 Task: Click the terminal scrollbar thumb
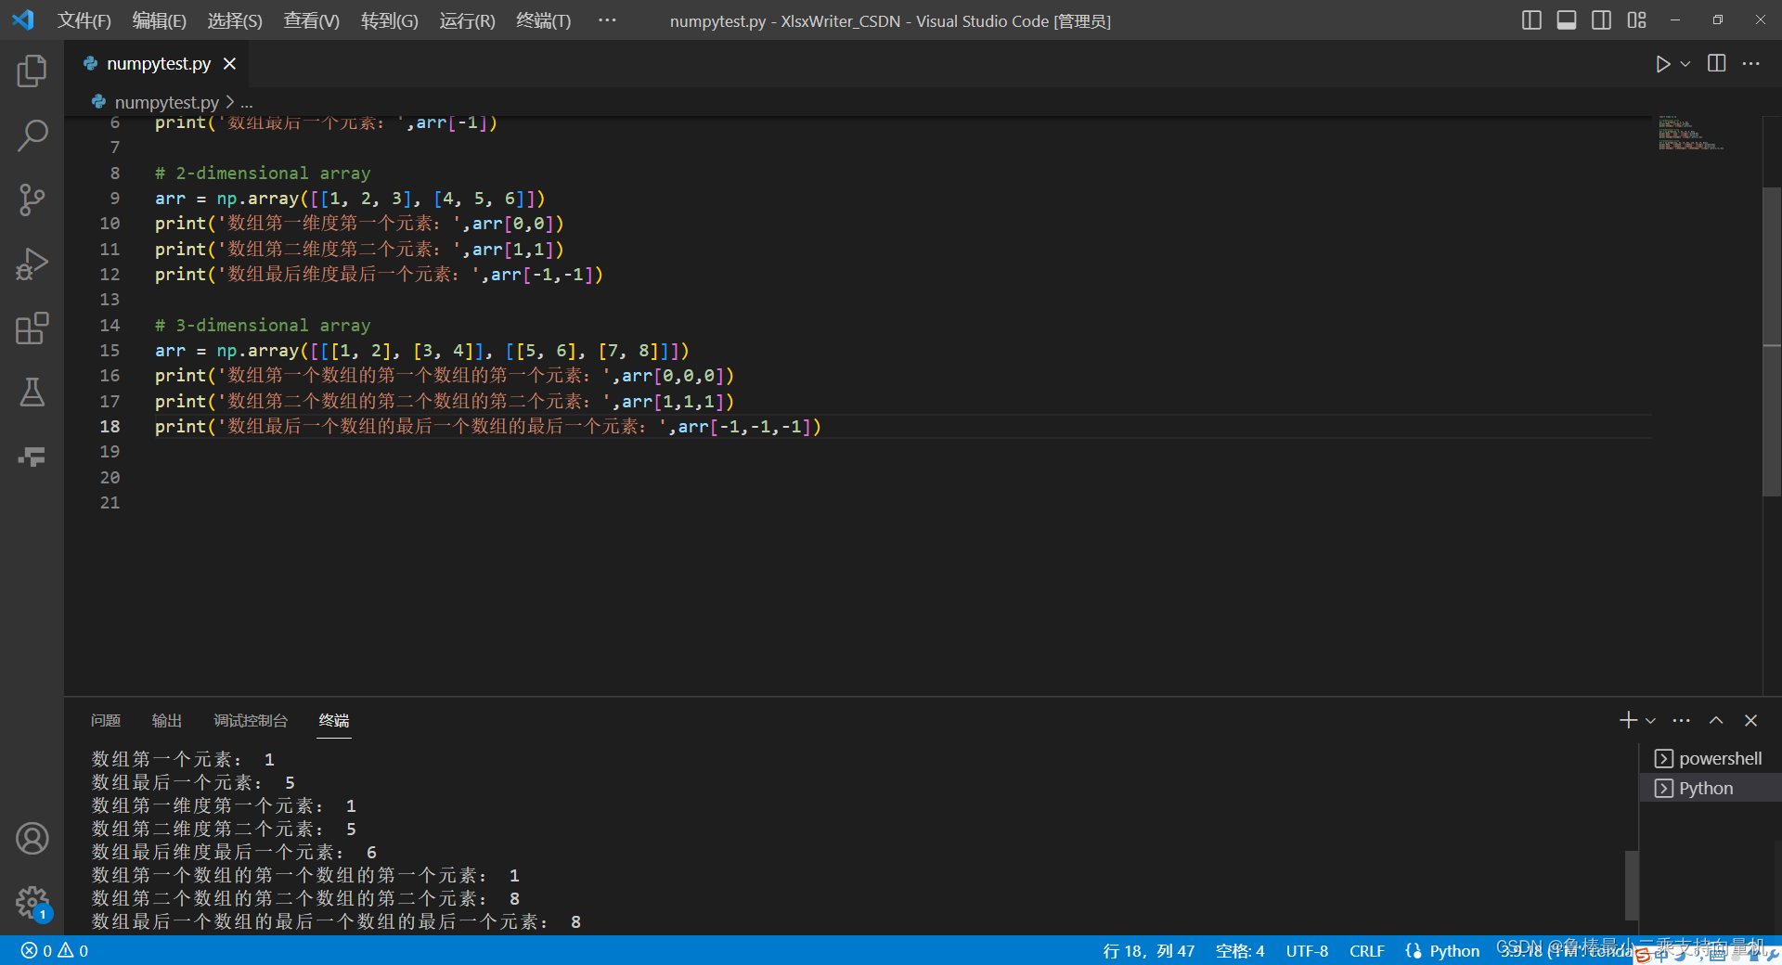pyautogui.click(x=1631, y=885)
